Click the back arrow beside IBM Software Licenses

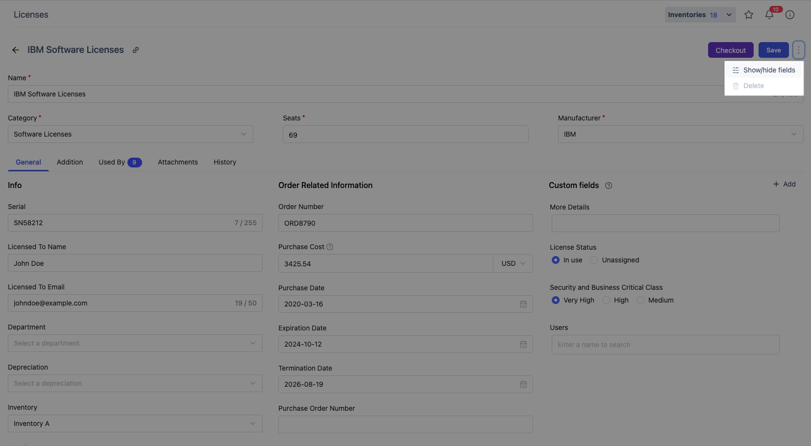16,50
